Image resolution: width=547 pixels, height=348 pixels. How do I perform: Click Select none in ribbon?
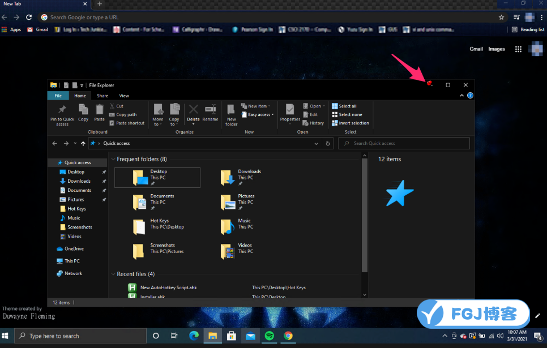click(x=347, y=114)
